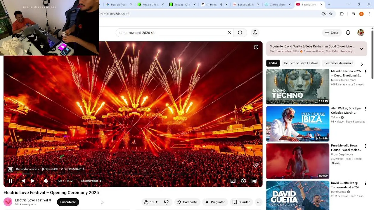Switch to the 'Foto de fruta' browser tab
The image size is (374, 210).
(x=119, y=4)
